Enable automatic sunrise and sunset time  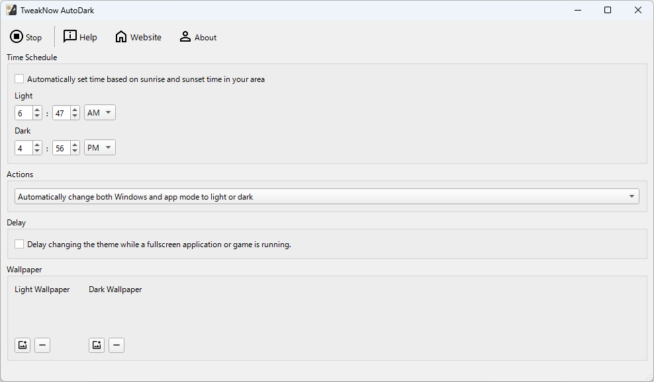tap(19, 79)
